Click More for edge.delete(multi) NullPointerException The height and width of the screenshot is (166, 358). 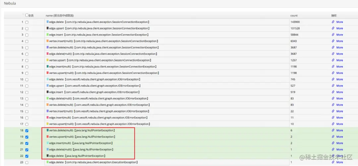(x=339, y=149)
